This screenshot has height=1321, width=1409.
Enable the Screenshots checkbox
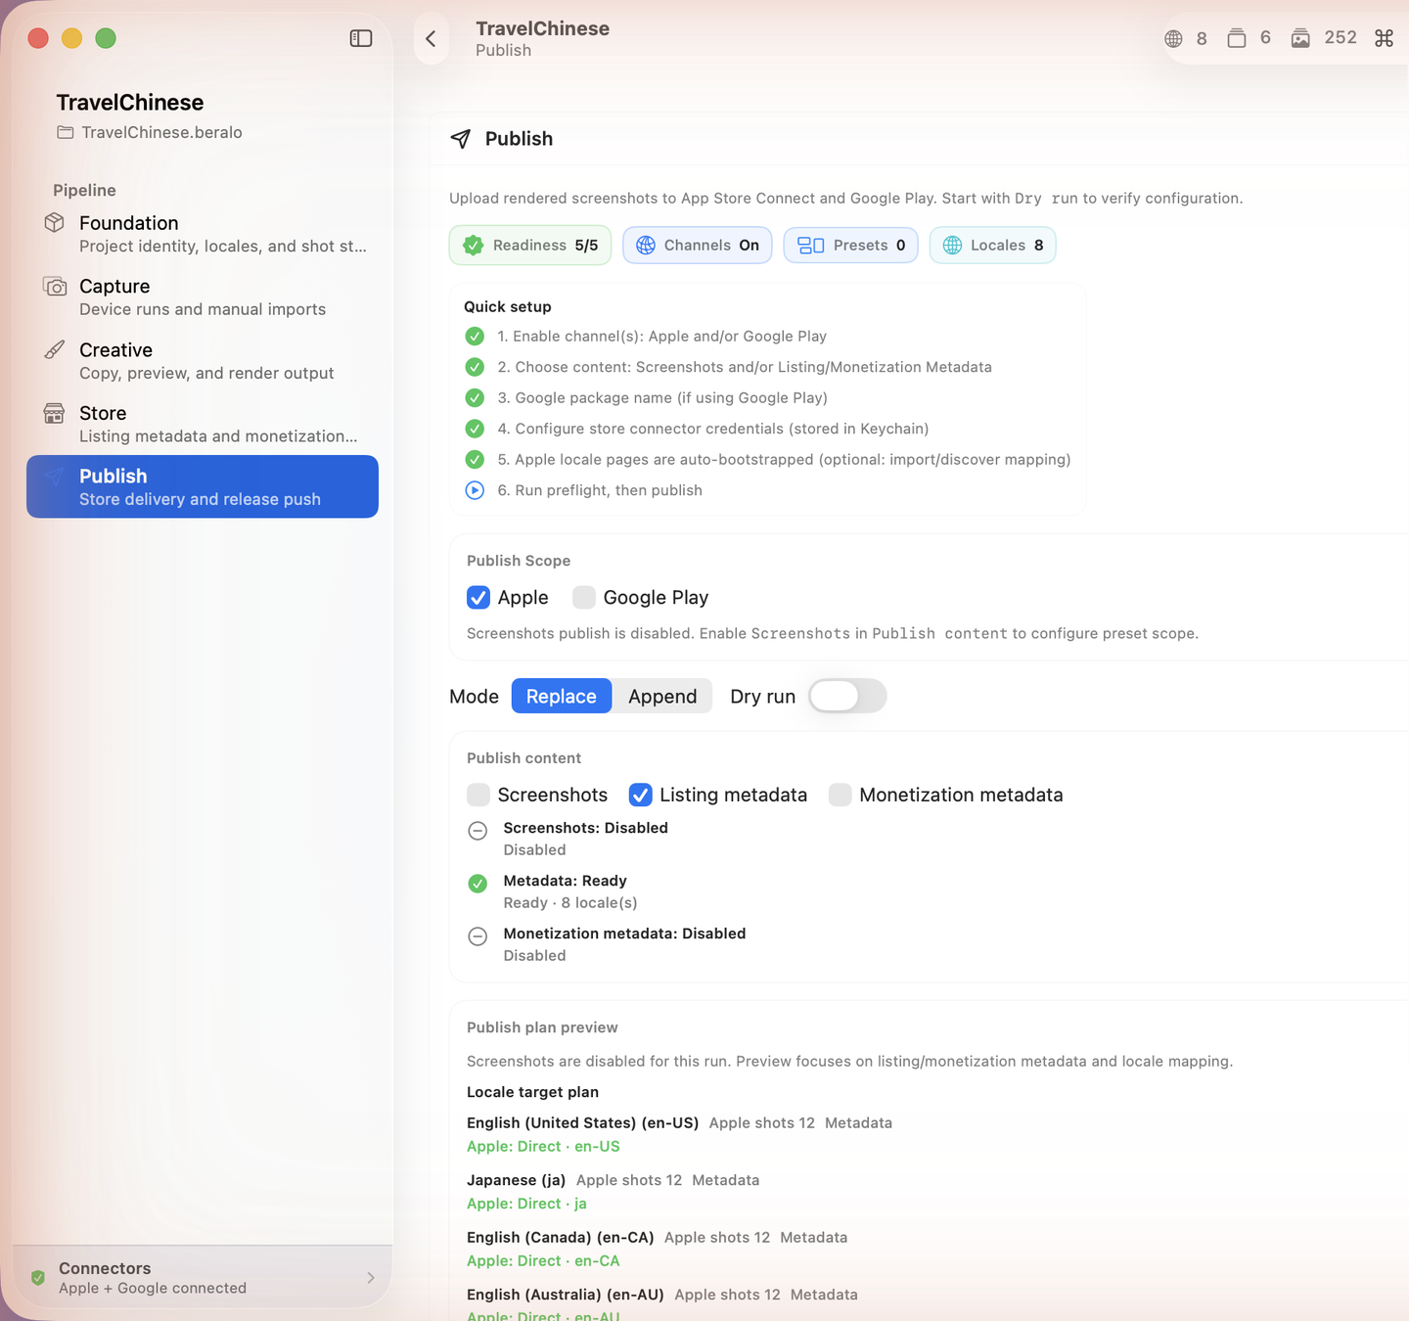(x=478, y=795)
